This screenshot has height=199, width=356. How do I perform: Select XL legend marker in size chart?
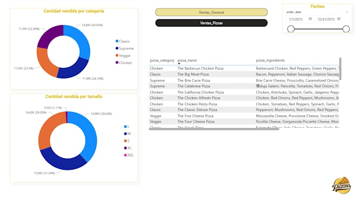pos(125,148)
